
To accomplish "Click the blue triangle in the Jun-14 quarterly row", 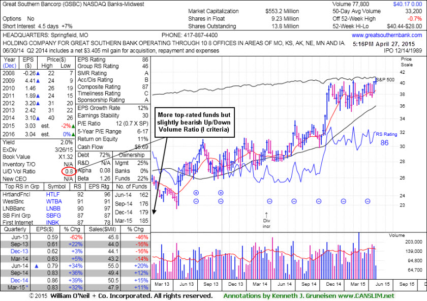I will coord(37,266).
